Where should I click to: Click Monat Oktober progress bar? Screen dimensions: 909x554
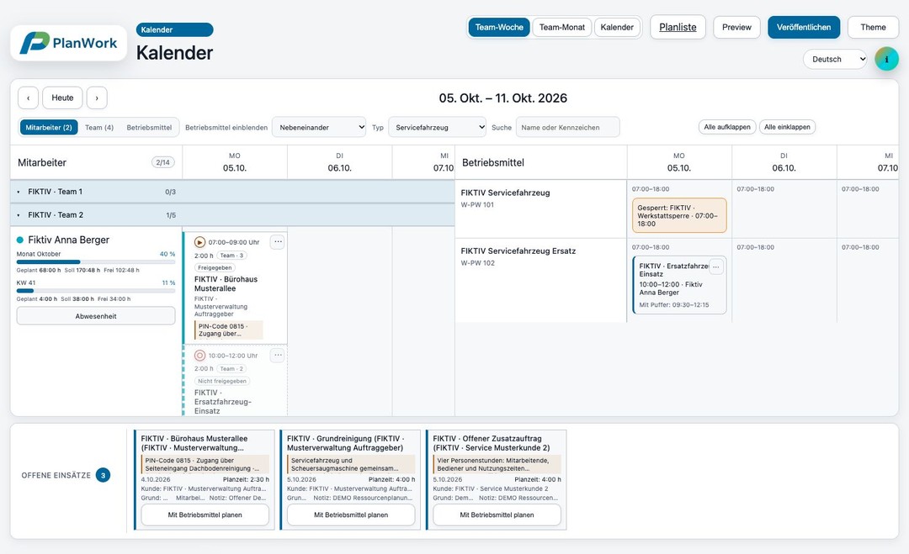point(96,262)
